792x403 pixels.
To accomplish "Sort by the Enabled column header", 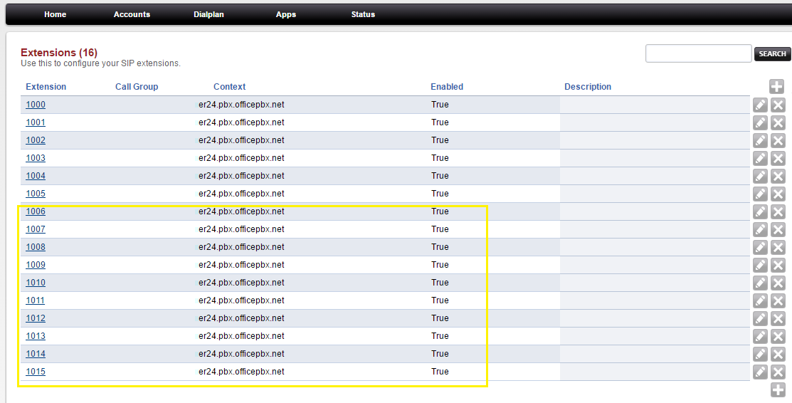I will click(447, 87).
